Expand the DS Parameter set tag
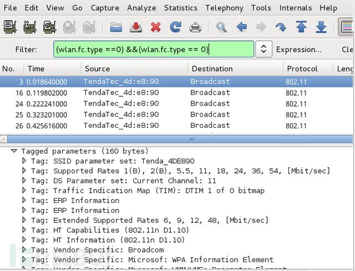Viewport: 355px width, 271px height. click(24, 180)
